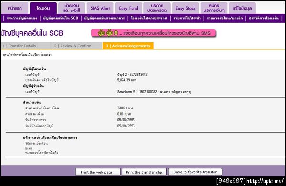Viewport: 286px width, 186px height.
Task: Open the แก้ไขข้อมูล edit info tab
Action: [242, 8]
